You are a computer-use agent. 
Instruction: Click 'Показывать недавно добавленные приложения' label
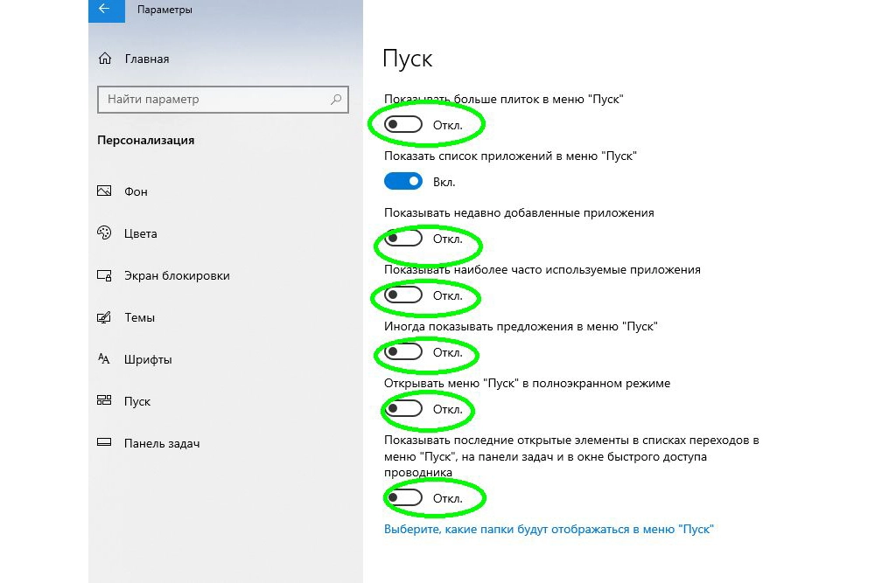pyautogui.click(x=519, y=212)
